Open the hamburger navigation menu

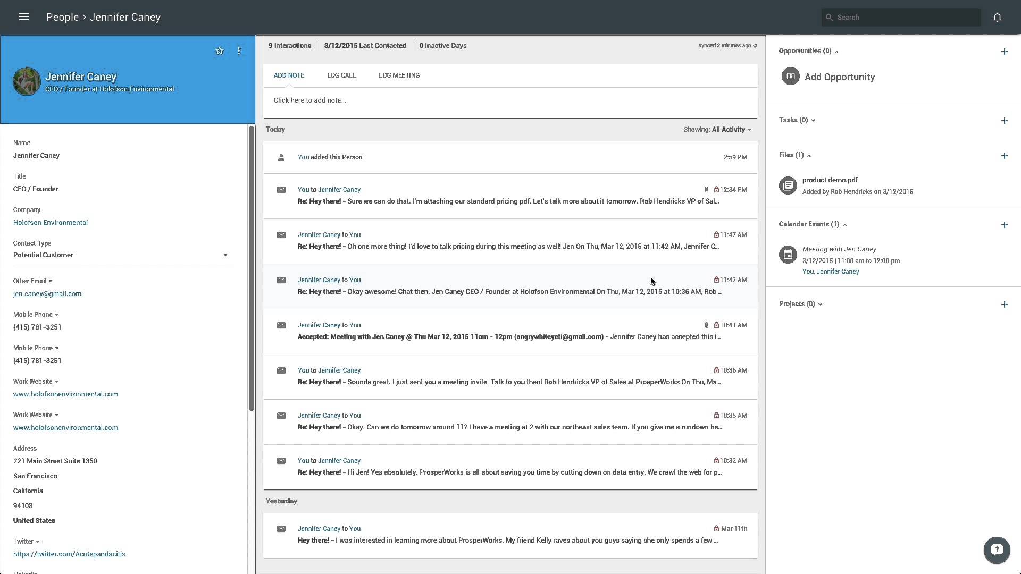pyautogui.click(x=23, y=17)
